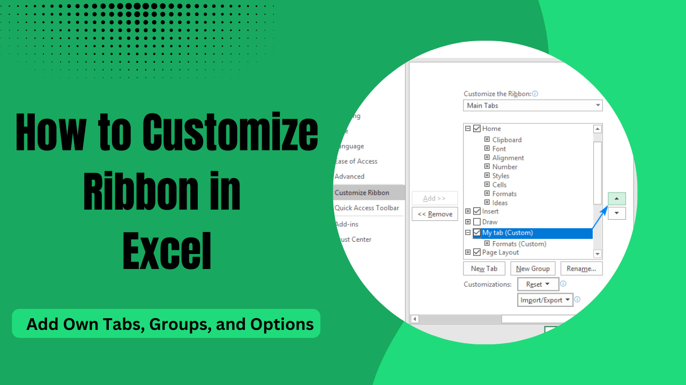Click the Rename... button
This screenshot has height=385, width=686.
point(581,268)
